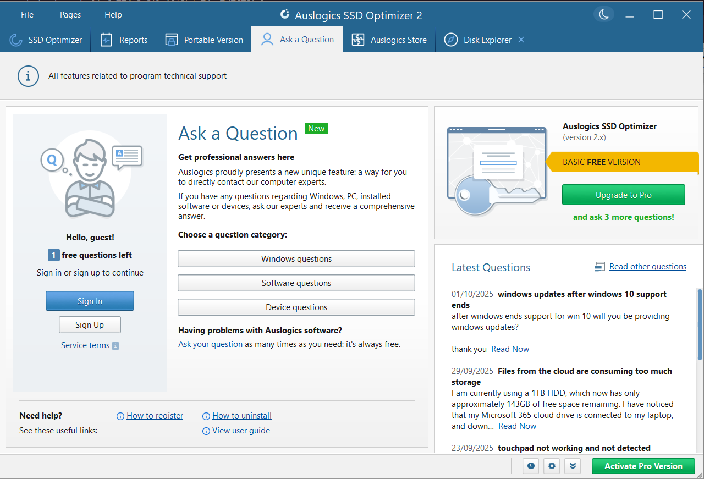Screen dimensions: 704x479
Task: Open the Ask your question link
Action: pos(210,344)
